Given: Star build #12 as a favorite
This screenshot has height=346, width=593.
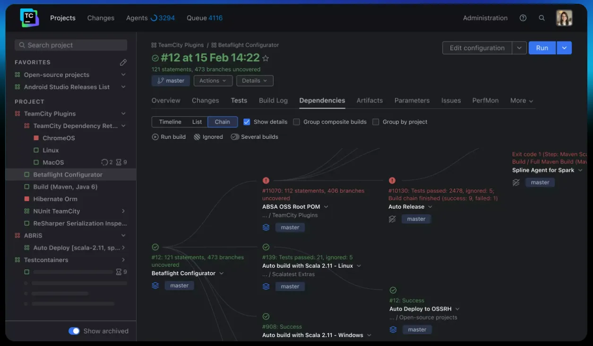Looking at the screenshot, I should coord(266,58).
